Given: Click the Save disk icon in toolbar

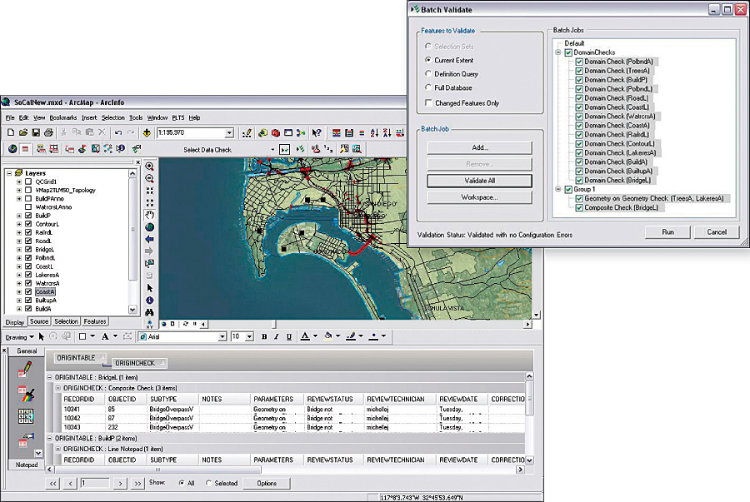Looking at the screenshot, I should tap(36, 133).
